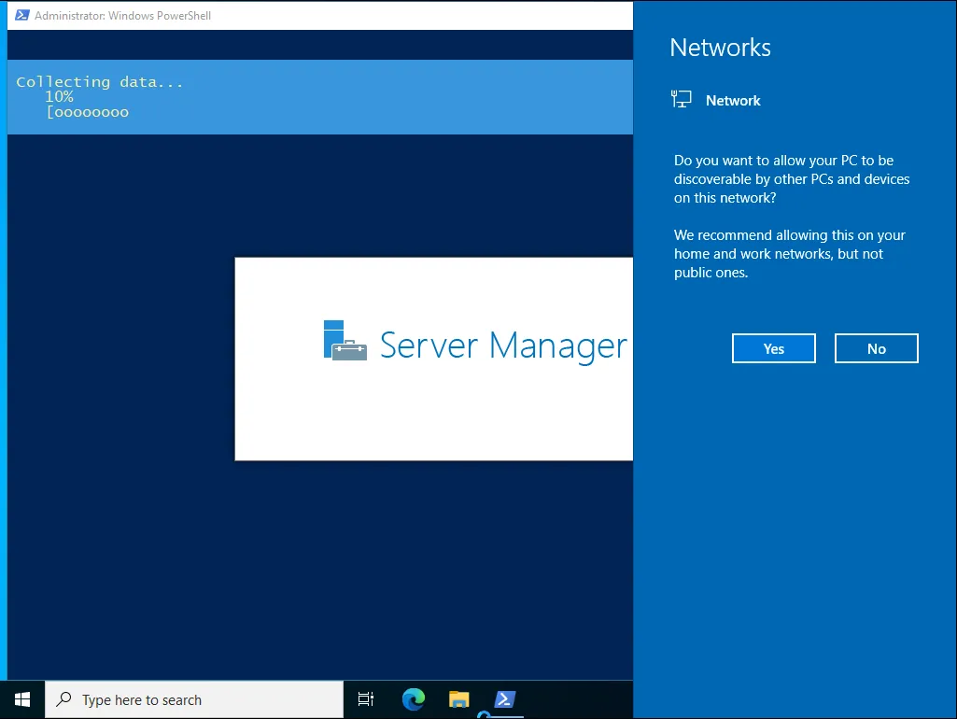Viewport: 957px width, 719px height.
Task: Open File Explorer from the taskbar
Action: [x=458, y=699]
